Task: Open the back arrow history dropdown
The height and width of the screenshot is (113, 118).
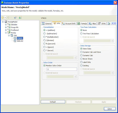Action: (5, 18)
